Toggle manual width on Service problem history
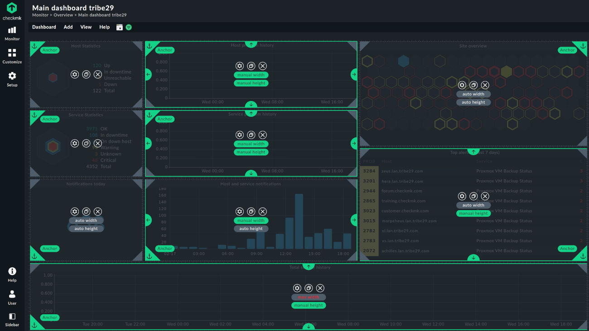Viewport: 589px width, 331px height. 251,144
